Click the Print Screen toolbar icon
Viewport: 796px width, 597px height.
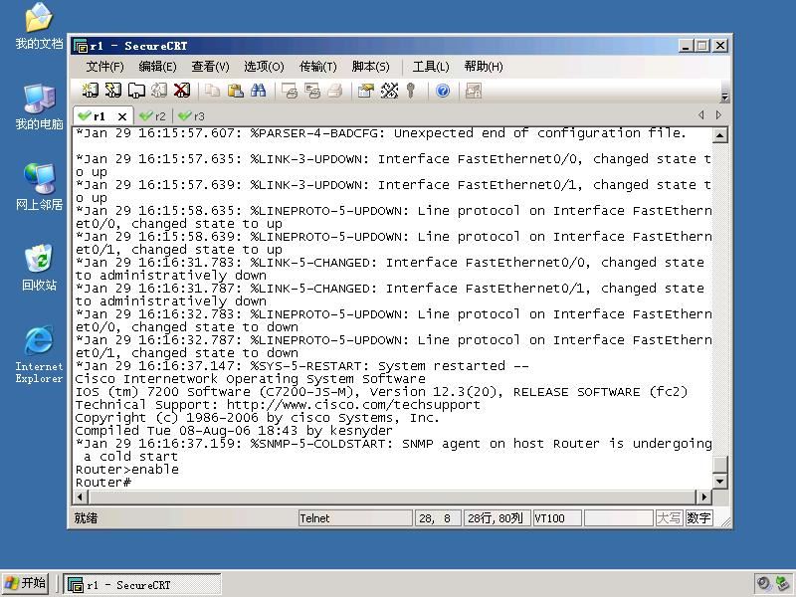click(290, 91)
